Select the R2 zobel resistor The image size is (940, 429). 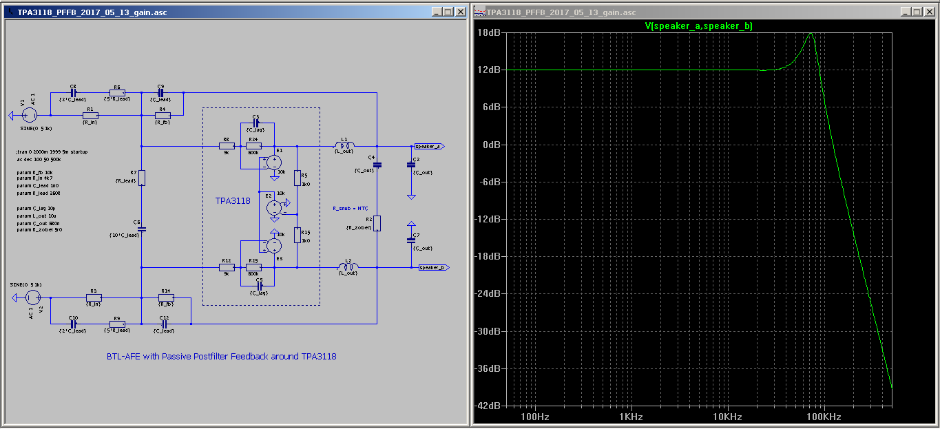pos(377,223)
